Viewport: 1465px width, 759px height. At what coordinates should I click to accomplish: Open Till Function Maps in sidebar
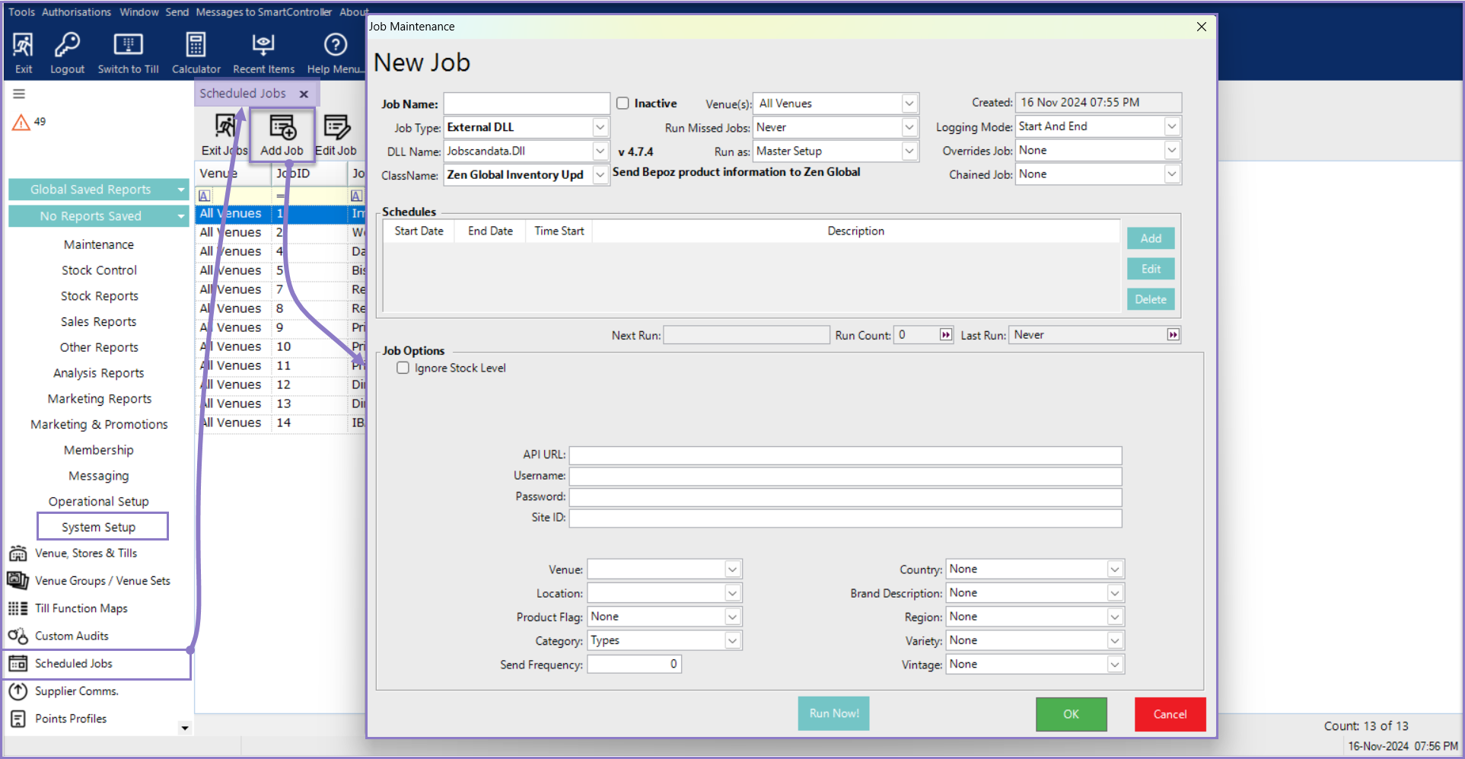(81, 608)
